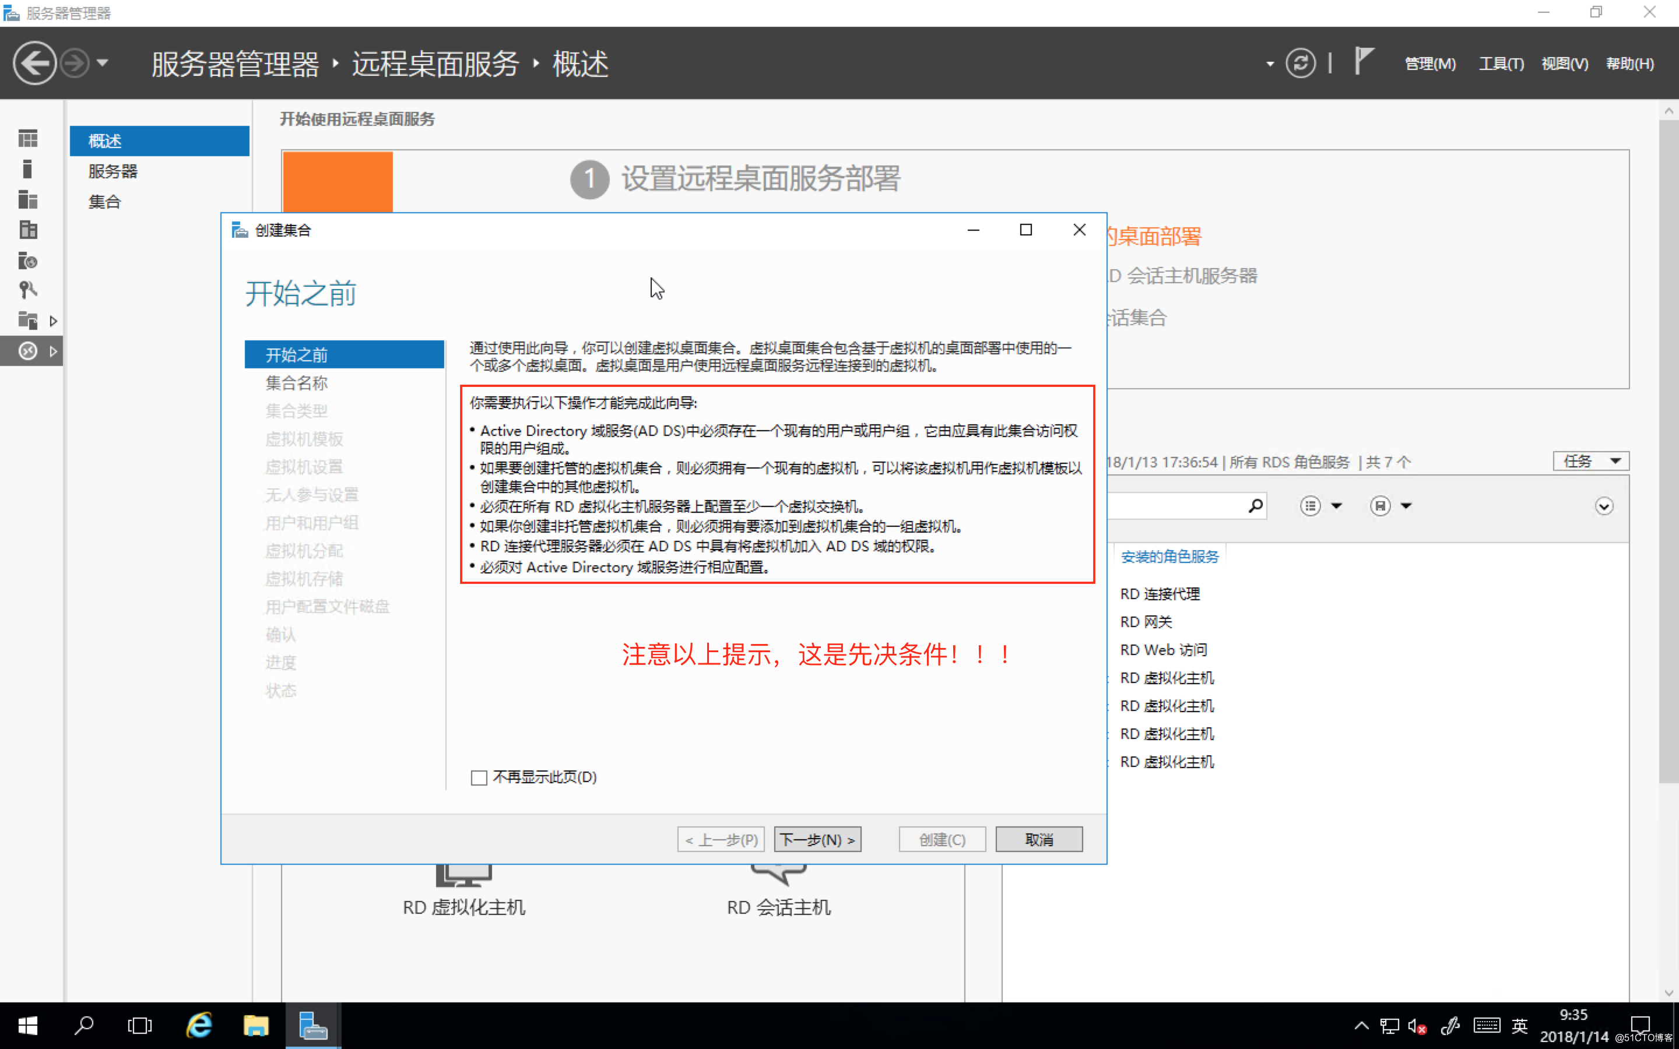1679x1049 pixels.
Task: Click Server Manager taskbar icon
Action: pos(313,1026)
